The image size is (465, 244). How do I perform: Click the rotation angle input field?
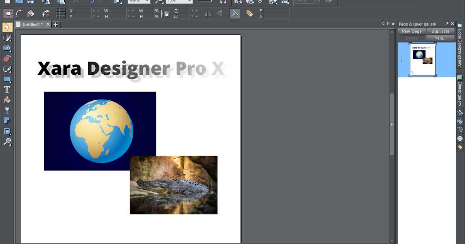click(x=184, y=11)
